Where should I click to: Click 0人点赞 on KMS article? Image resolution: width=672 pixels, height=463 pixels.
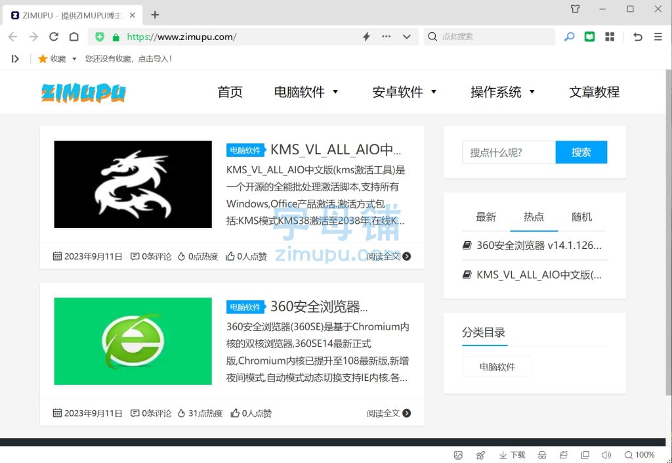point(247,256)
